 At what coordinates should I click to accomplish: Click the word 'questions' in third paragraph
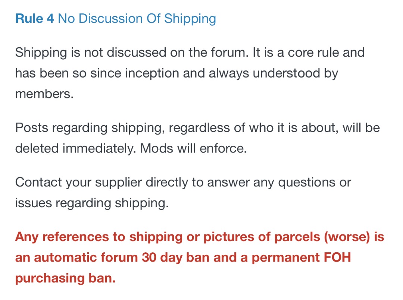pyautogui.click(x=307, y=183)
